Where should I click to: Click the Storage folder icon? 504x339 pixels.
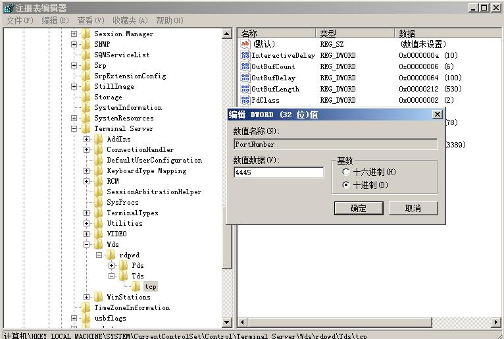[86, 97]
